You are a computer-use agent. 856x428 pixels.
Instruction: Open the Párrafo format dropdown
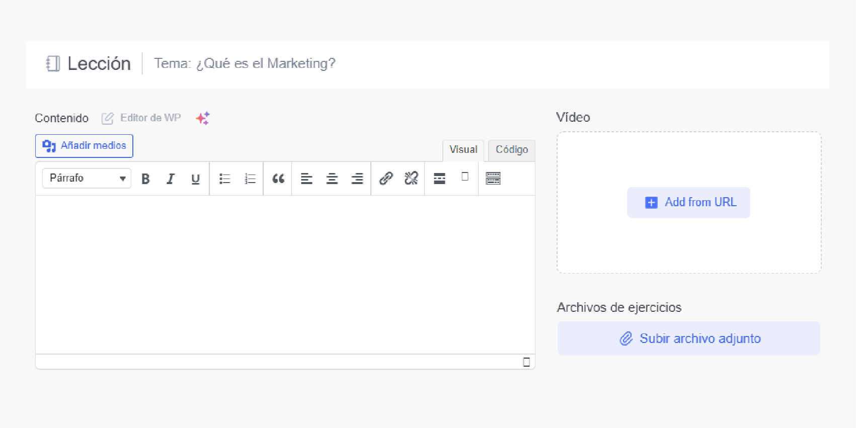[87, 179]
